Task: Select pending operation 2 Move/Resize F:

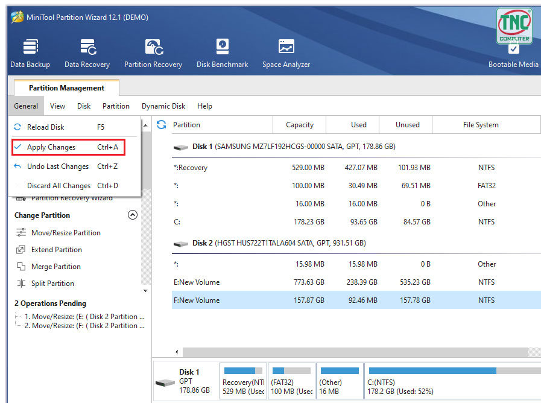Action: pyautogui.click(x=84, y=325)
